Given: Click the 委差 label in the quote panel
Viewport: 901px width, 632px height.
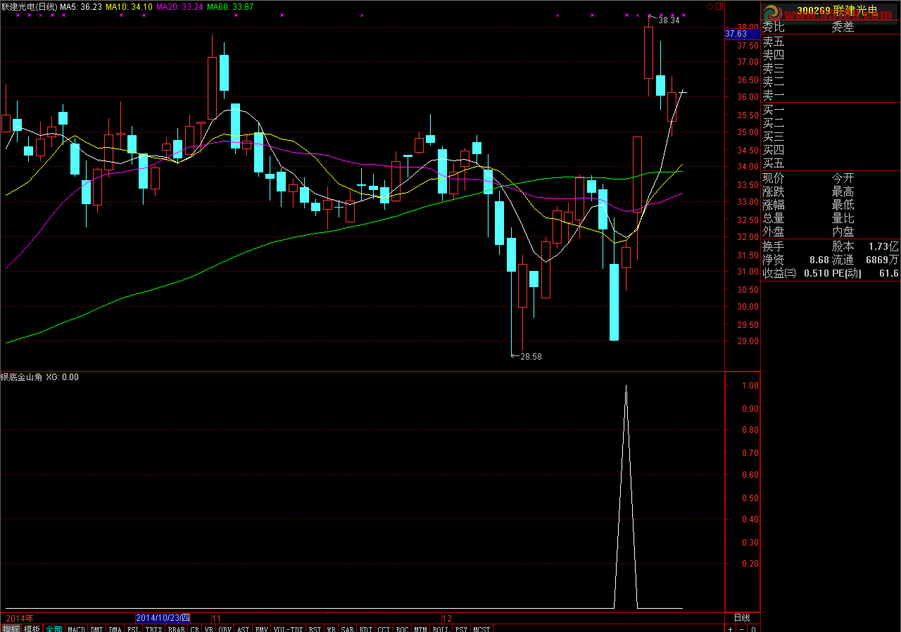Looking at the screenshot, I should [x=843, y=27].
